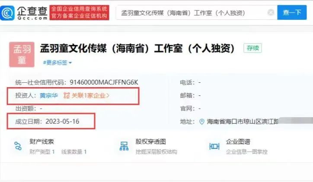Click the 股权穿透图 icon
Image resolution: width=313 pixels, height=182 pixels.
pos(124,146)
